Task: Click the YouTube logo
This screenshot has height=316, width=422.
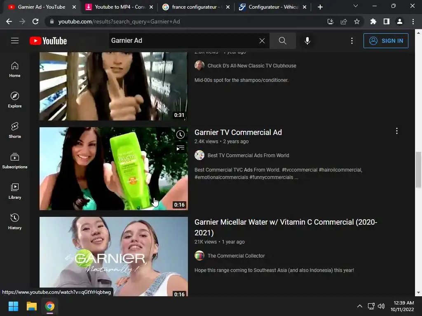Action: pyautogui.click(x=48, y=41)
